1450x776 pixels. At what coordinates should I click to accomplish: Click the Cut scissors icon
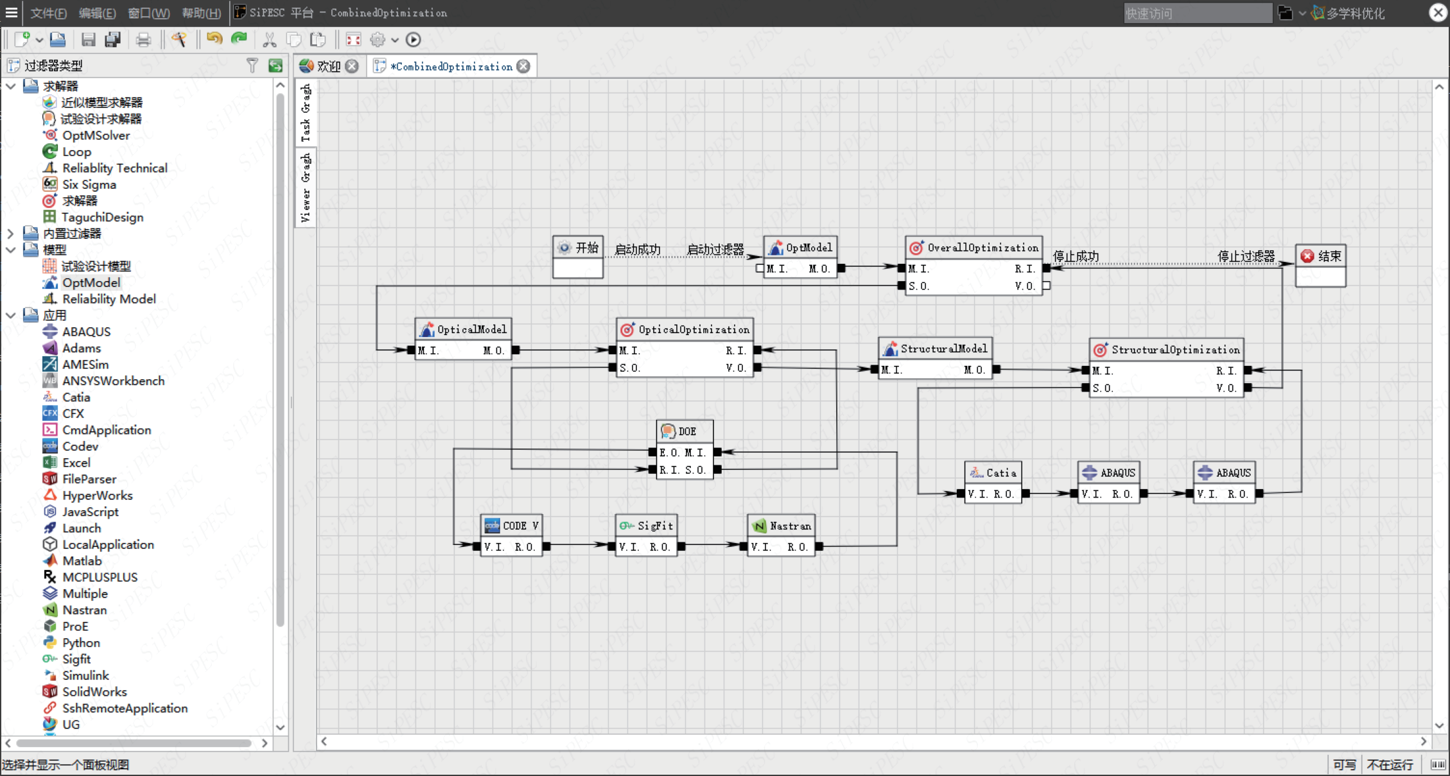pyautogui.click(x=270, y=40)
